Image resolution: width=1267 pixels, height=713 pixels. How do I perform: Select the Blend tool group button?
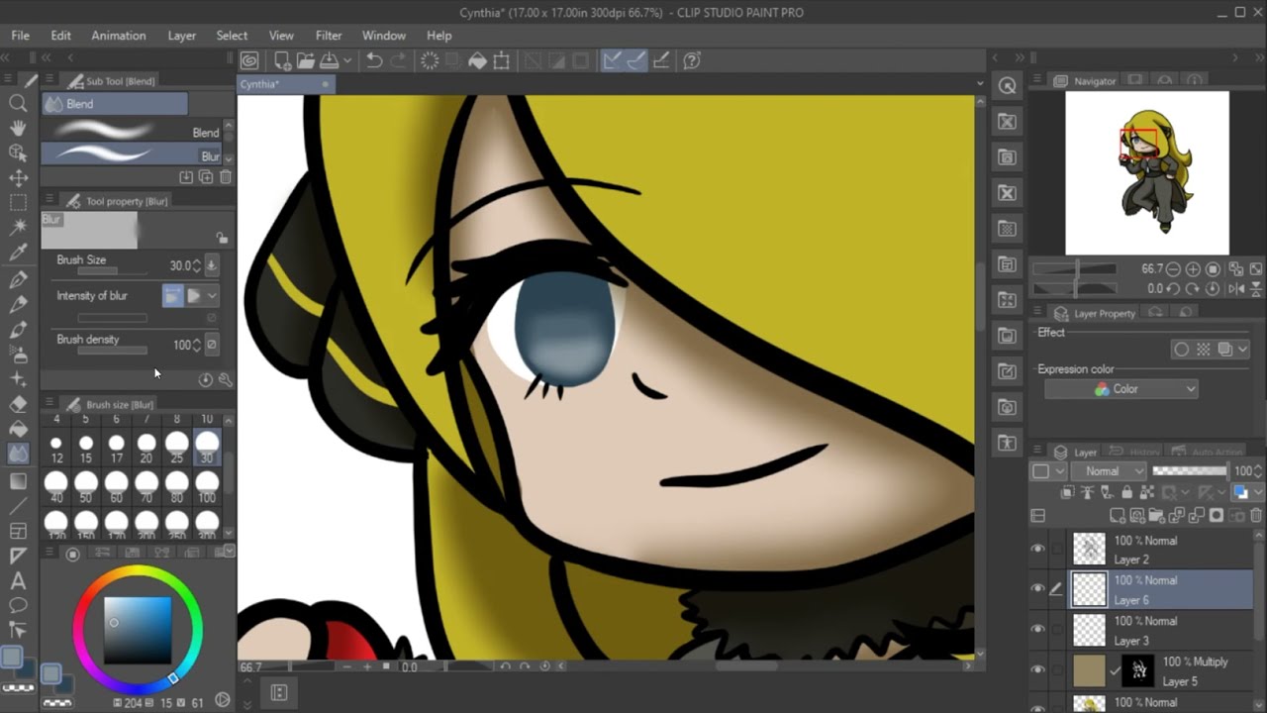click(x=114, y=104)
